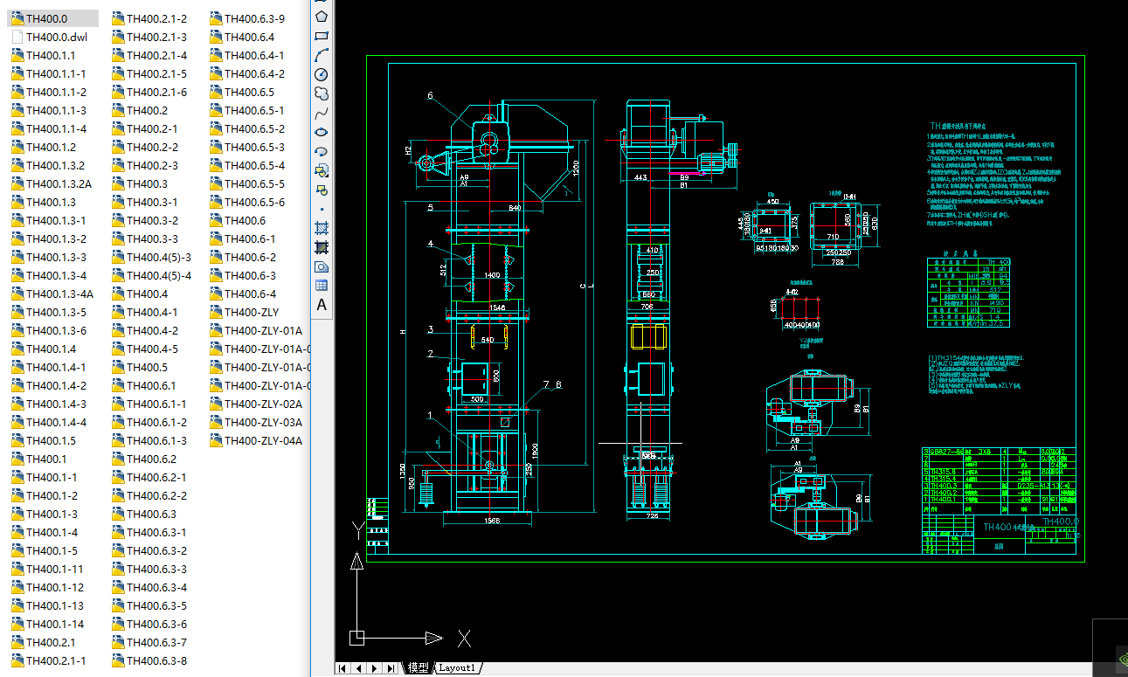Viewport: 1128px width, 677px height.
Task: Activate the Arc tool
Action: point(322,55)
